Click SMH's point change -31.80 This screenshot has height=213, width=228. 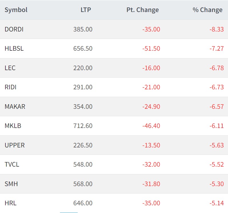click(x=151, y=184)
